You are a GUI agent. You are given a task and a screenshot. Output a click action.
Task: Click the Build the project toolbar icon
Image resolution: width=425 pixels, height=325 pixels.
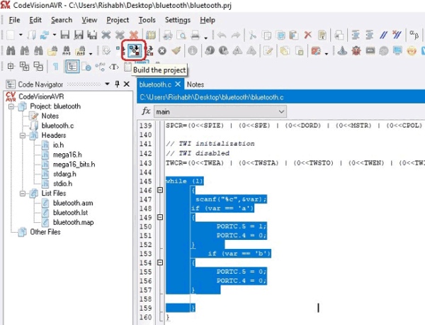coord(133,50)
